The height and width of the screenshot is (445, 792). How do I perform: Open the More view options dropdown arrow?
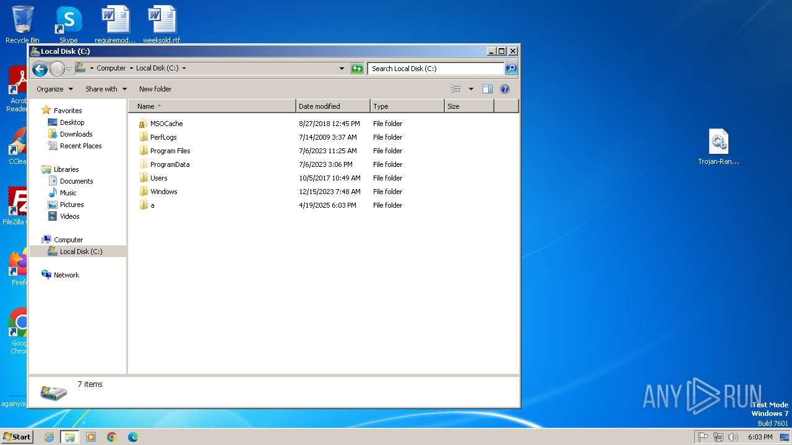coord(471,89)
